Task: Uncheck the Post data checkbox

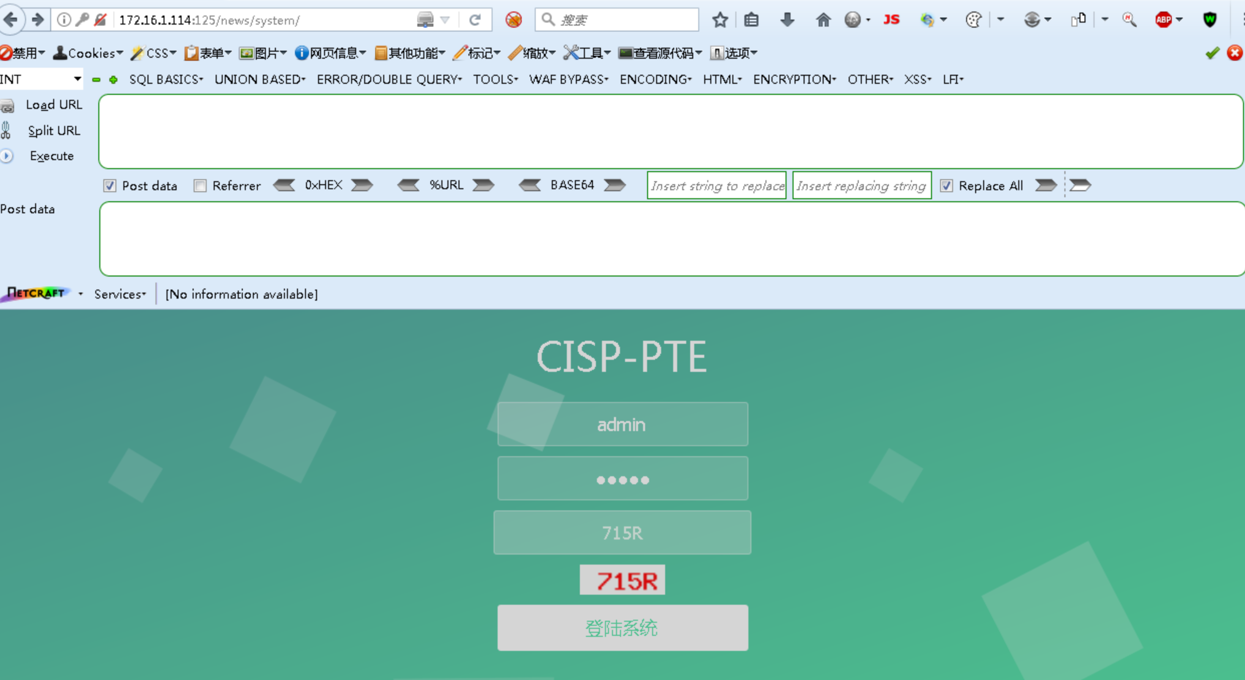Action: pos(109,186)
